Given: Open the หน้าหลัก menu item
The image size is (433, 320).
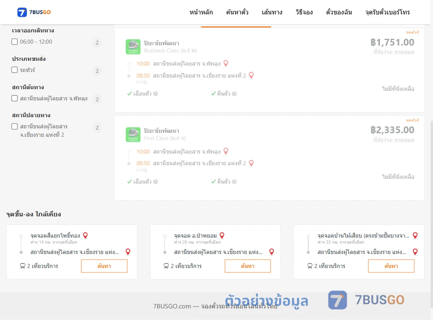Looking at the screenshot, I should pyautogui.click(x=201, y=12).
